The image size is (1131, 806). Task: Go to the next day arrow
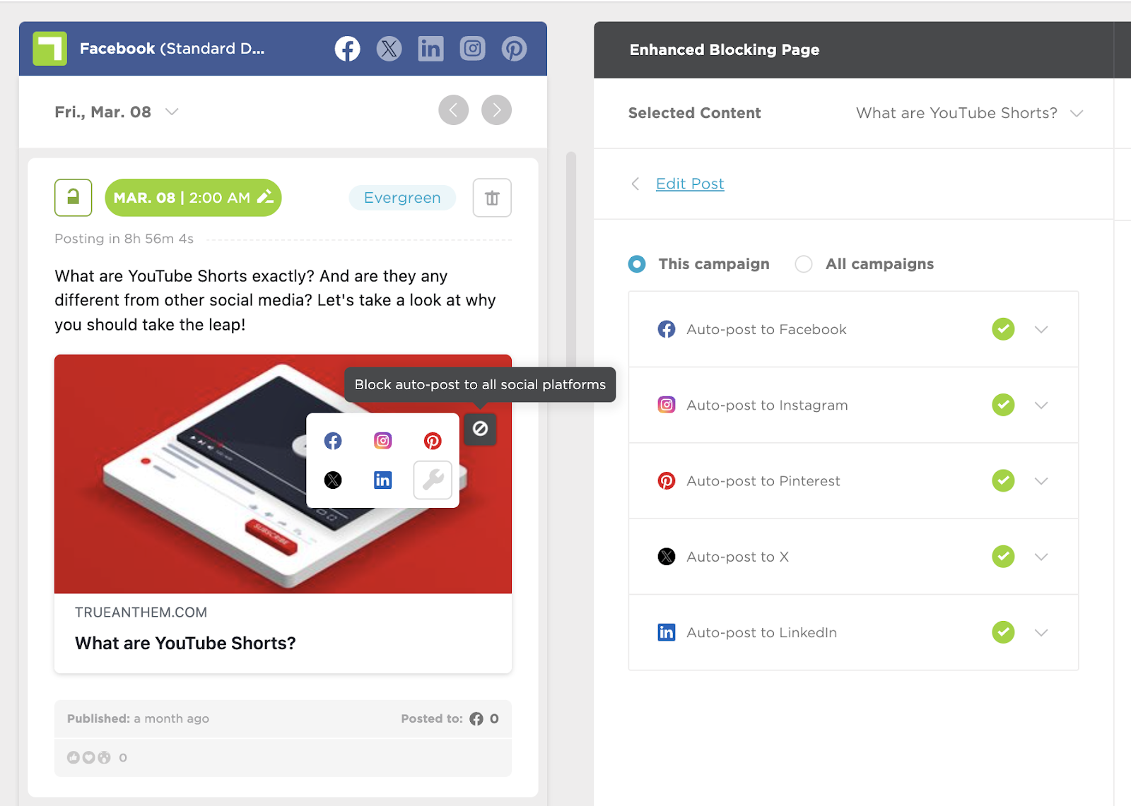[497, 110]
